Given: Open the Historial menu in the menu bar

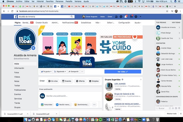Looking at the screenshot, I should [40, 1].
